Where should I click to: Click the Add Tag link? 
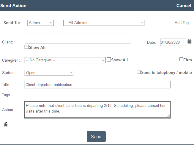tap(182, 23)
